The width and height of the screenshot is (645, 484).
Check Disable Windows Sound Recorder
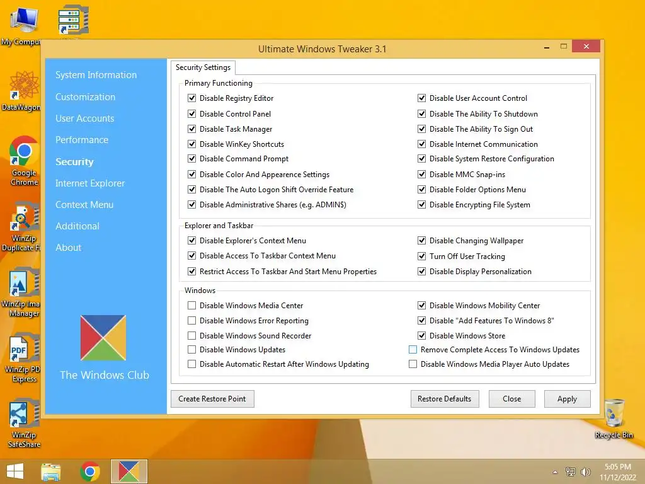click(191, 335)
